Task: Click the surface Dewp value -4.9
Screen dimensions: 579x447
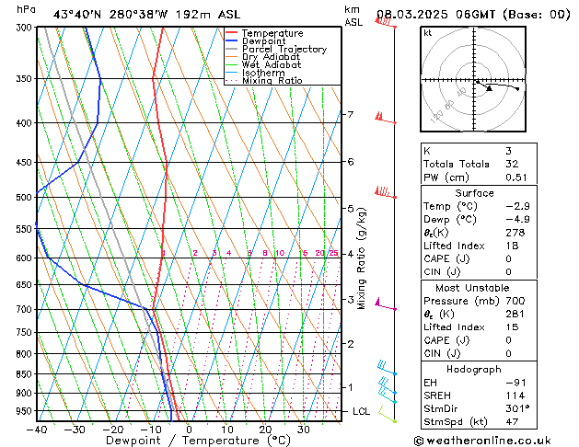Action: [517, 219]
